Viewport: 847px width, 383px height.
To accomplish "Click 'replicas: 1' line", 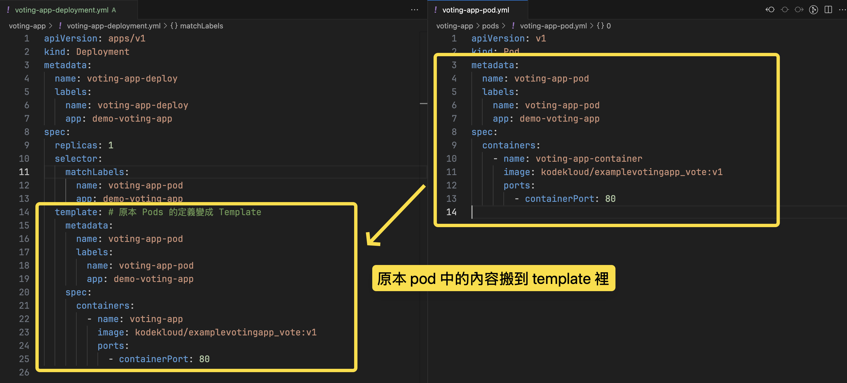I will 84,145.
